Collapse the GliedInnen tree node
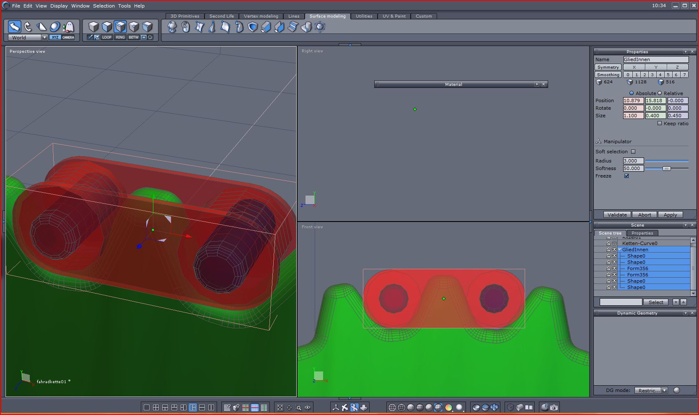Screen dimensions: 699x415 pos(620,250)
